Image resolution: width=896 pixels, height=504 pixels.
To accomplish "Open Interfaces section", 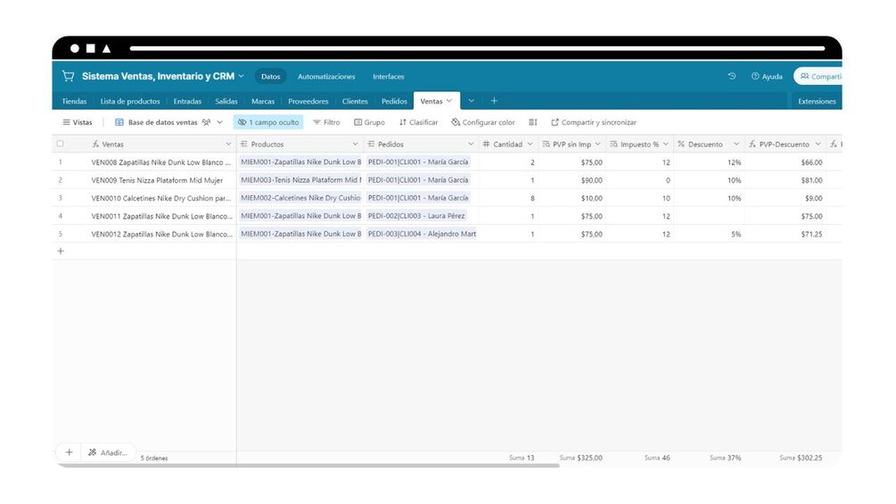I will (x=389, y=77).
